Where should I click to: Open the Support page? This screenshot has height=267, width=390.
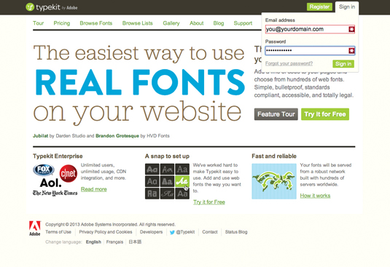[243, 23]
